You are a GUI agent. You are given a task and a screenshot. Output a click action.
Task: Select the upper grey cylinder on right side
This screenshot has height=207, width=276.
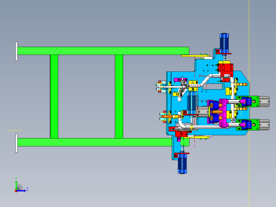(x=264, y=101)
